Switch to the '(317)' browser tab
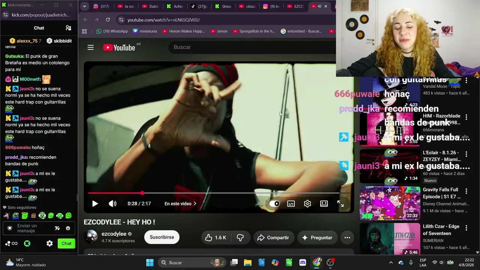This screenshot has width=480, height=270. pos(101,6)
